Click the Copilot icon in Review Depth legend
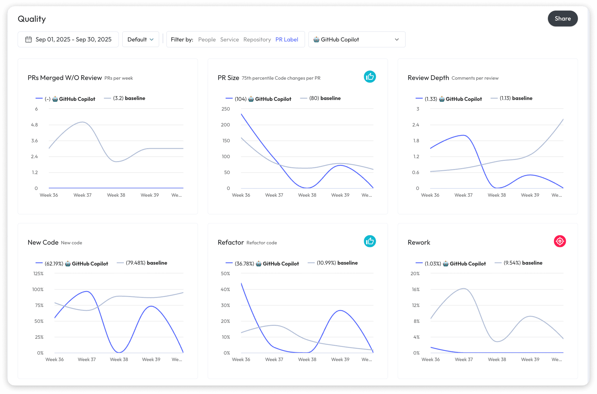 click(441, 99)
